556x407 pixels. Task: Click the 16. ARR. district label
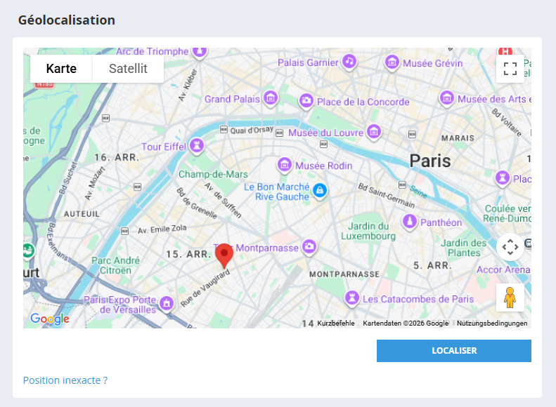tap(117, 157)
